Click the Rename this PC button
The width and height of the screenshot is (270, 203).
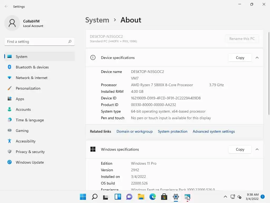[242, 39]
